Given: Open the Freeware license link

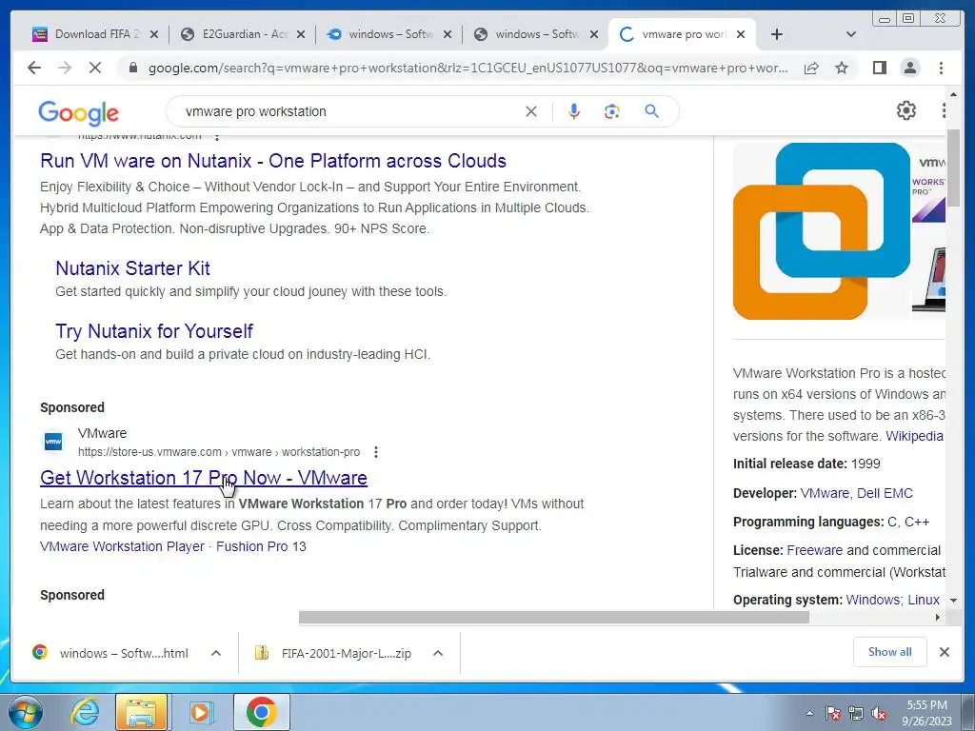Looking at the screenshot, I should 815,550.
